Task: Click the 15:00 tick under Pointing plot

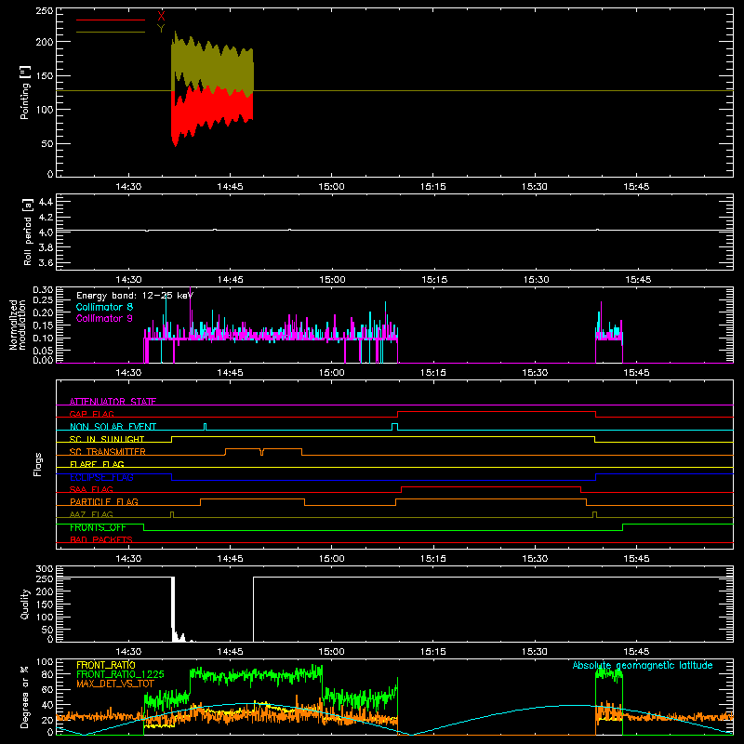Action: pyautogui.click(x=332, y=187)
